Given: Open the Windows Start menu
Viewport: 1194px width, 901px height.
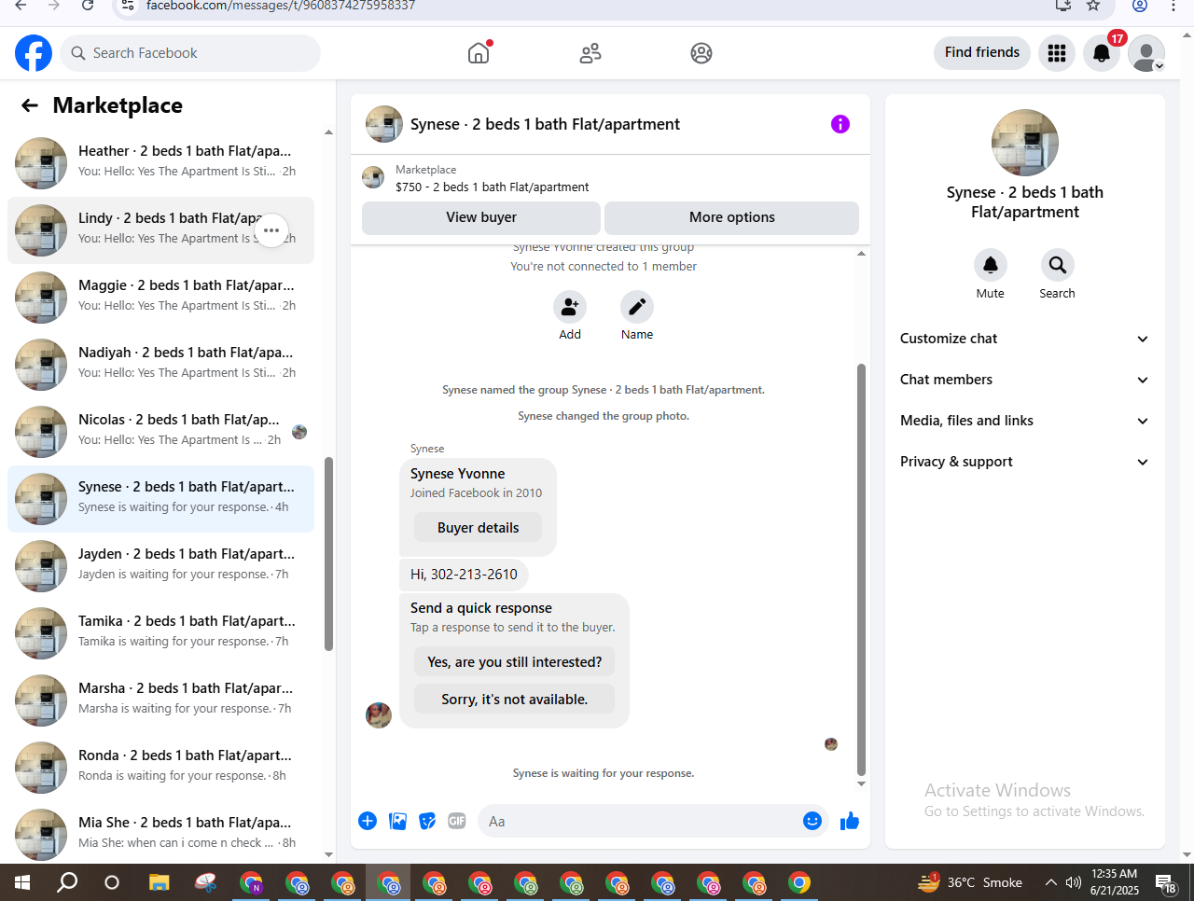Looking at the screenshot, I should (22, 882).
